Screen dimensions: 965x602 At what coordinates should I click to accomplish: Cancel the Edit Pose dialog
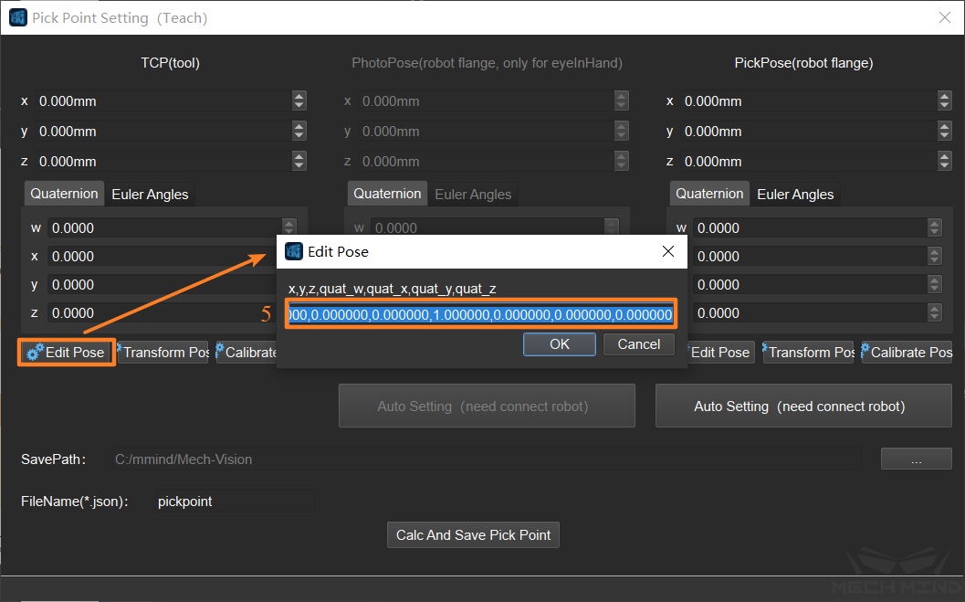(639, 344)
